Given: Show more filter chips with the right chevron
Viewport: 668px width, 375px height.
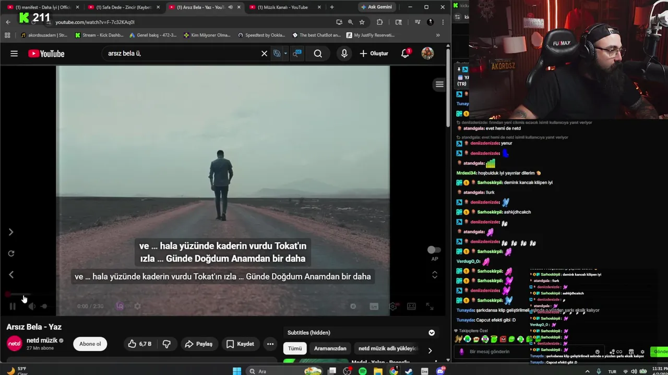Looking at the screenshot, I should [x=430, y=351].
